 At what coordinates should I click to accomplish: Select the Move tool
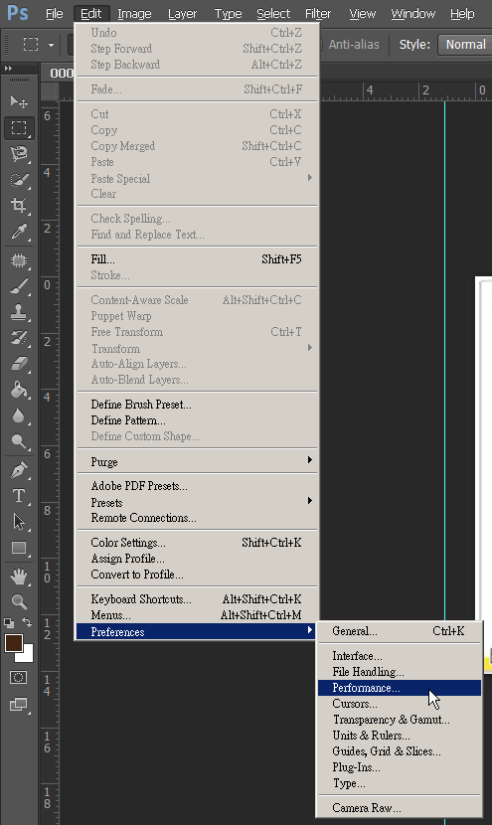pyautogui.click(x=19, y=101)
